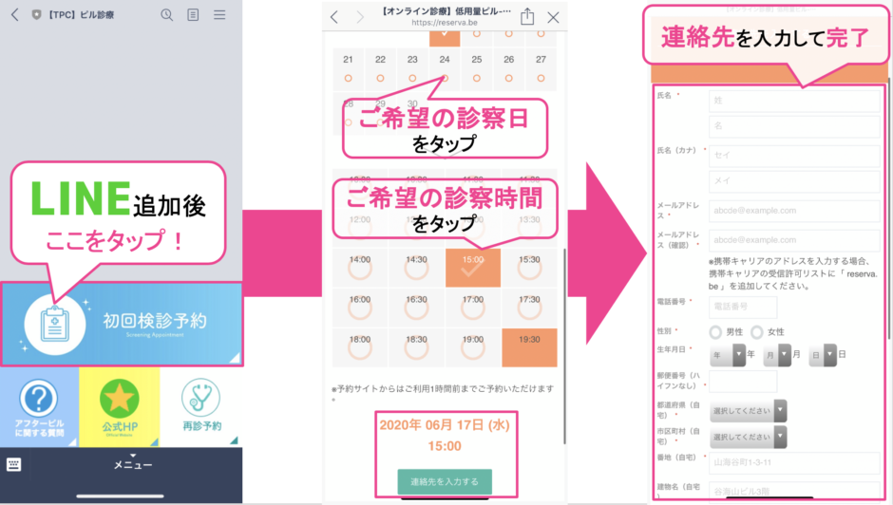Open the birth year dropdown
893x505 pixels.
point(726,354)
